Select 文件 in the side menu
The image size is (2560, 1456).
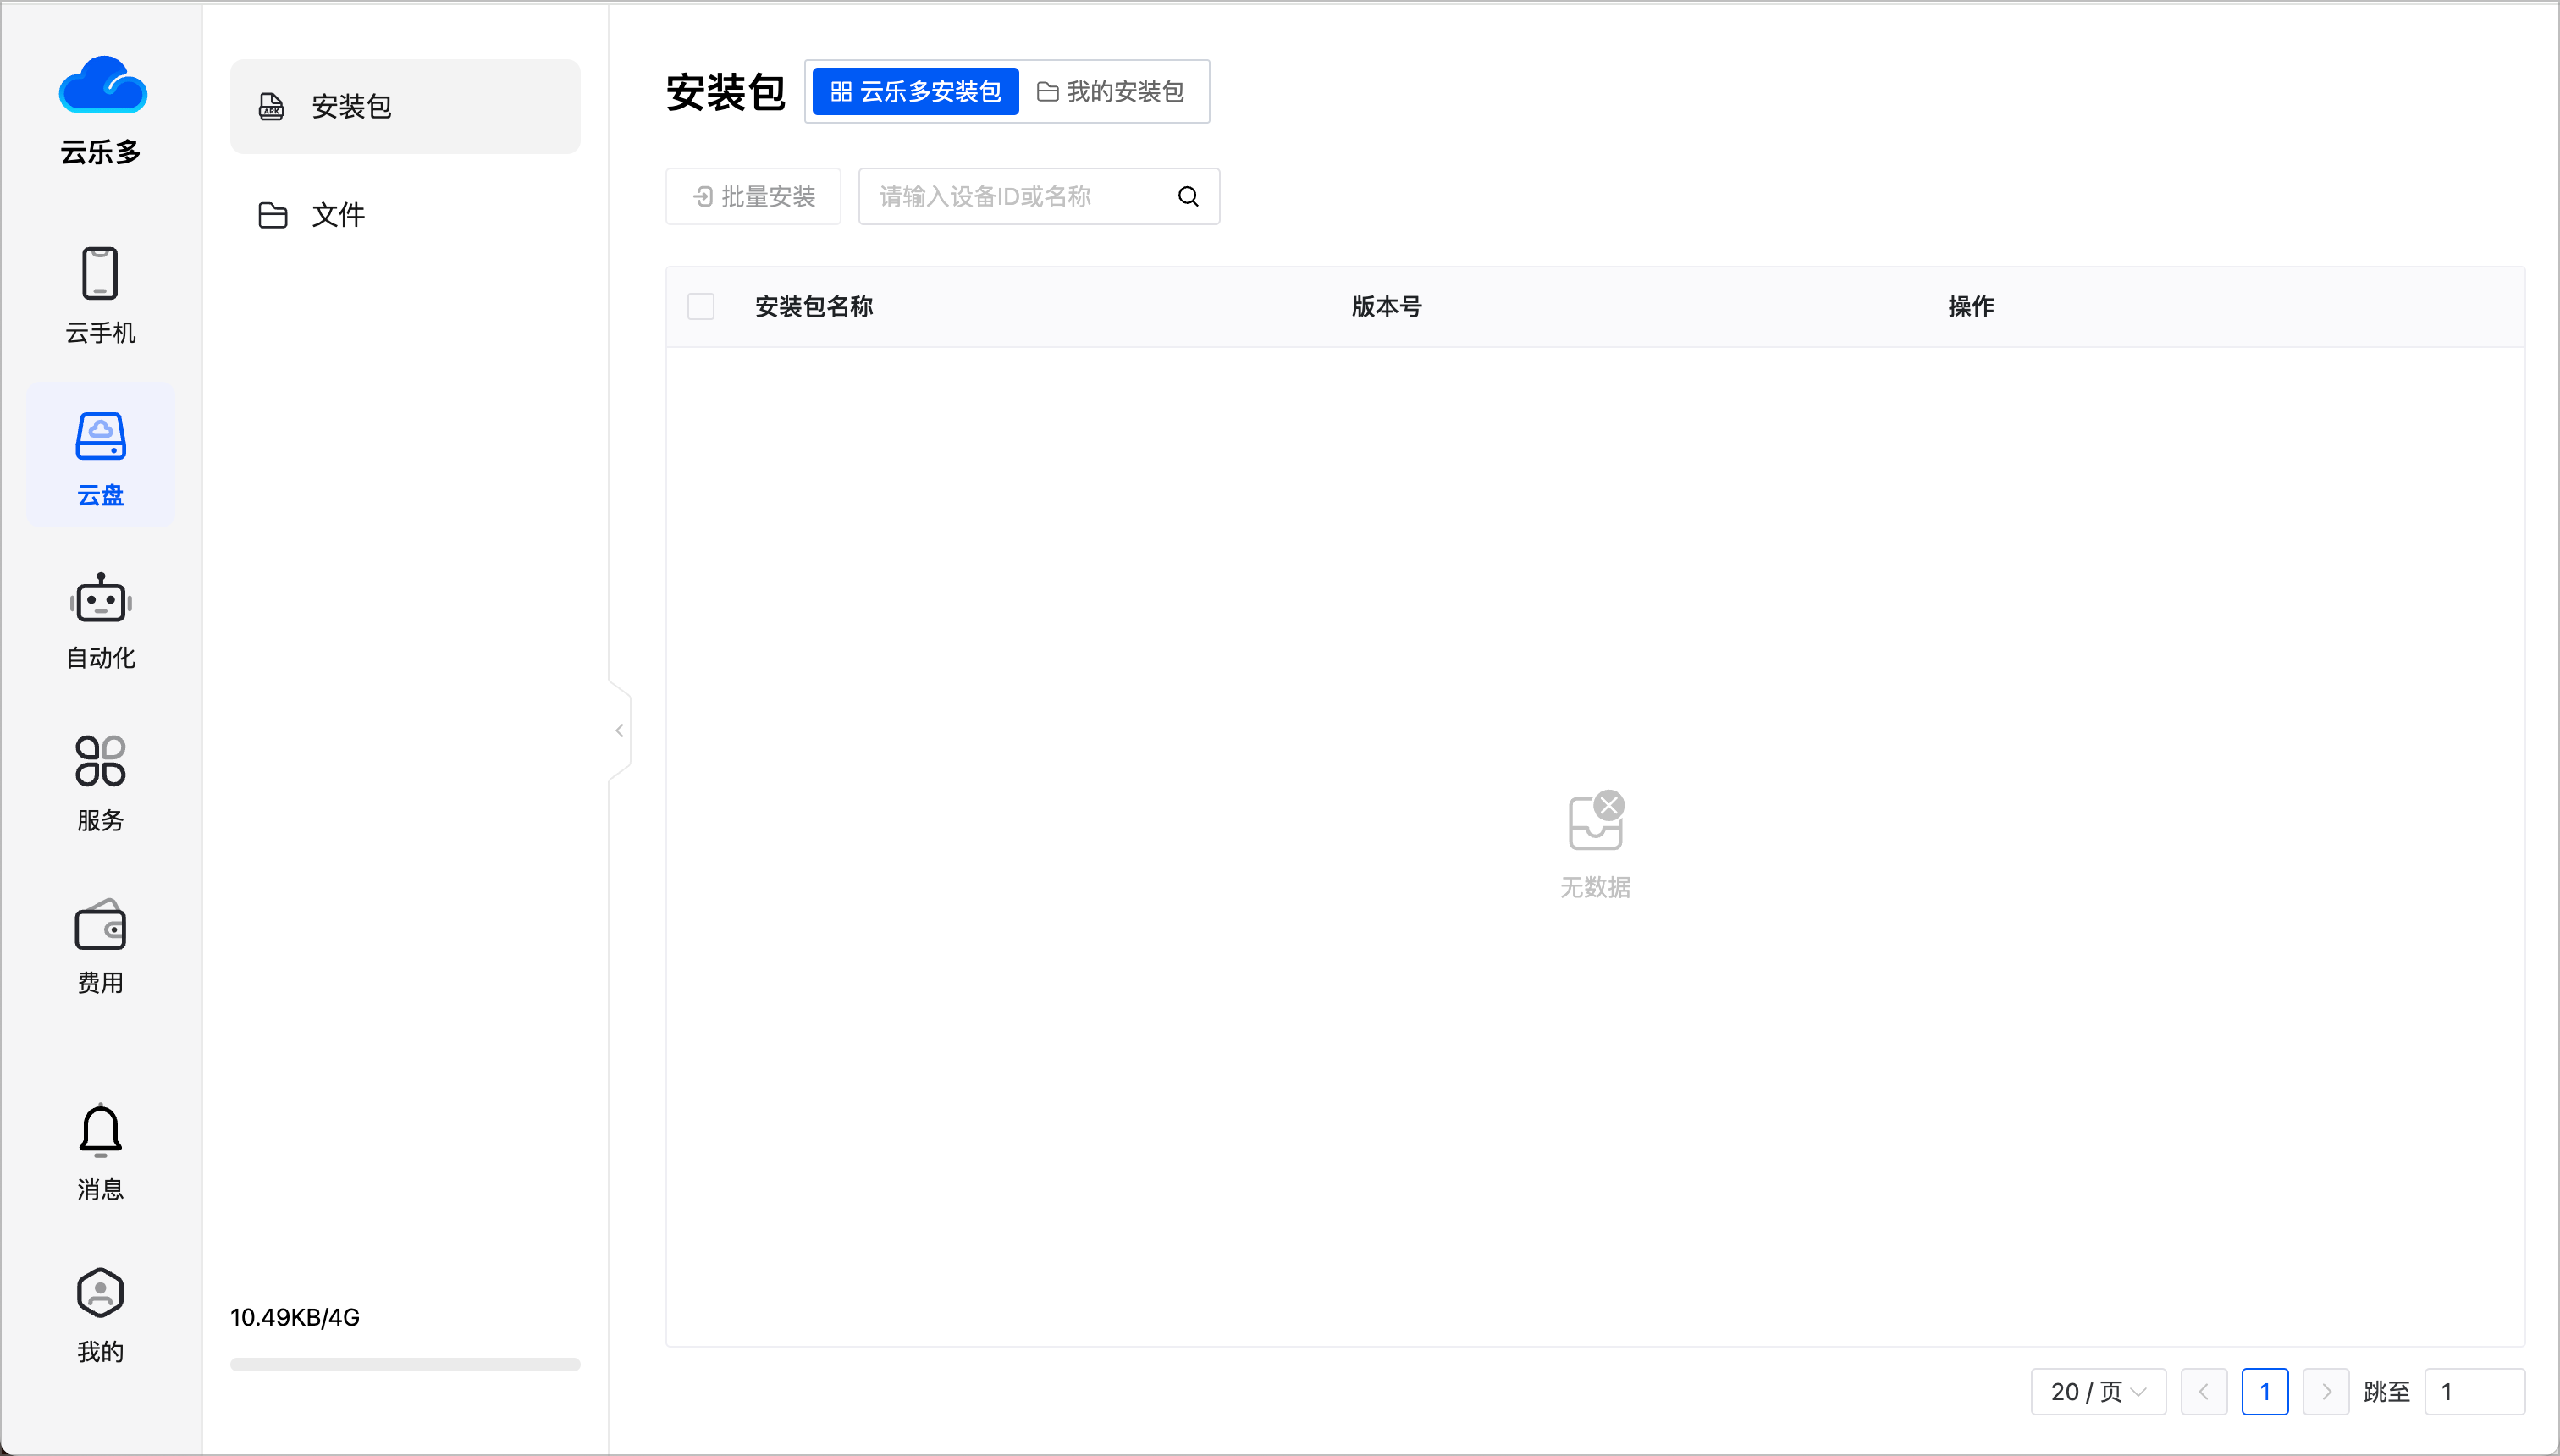(405, 214)
